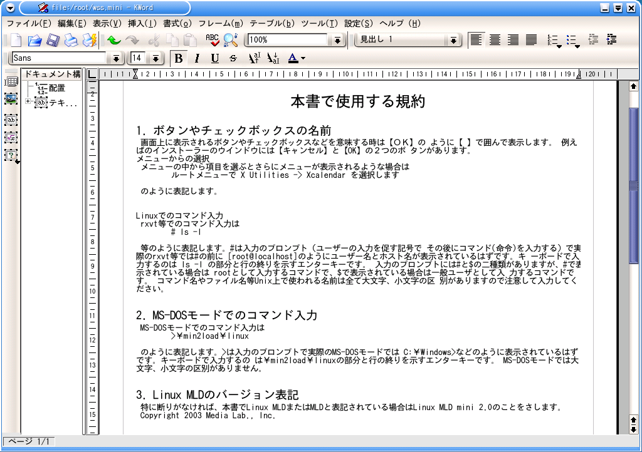Click the zoom field showing 100%
The height and width of the screenshot is (452, 642).
click(288, 40)
